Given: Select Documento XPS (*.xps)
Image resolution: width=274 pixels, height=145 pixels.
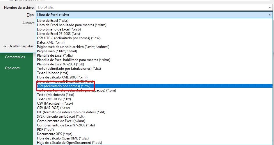Looking at the screenshot, I should tap(154, 134).
